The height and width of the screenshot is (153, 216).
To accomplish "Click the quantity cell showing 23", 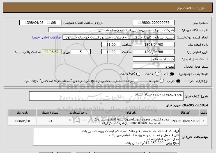I will (50, 121).
